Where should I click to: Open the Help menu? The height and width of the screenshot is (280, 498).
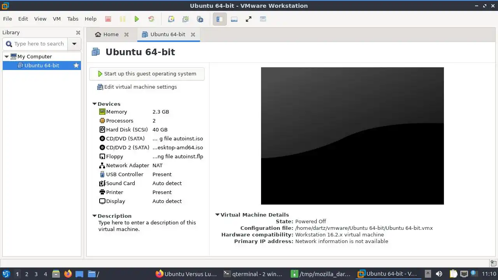(90, 19)
